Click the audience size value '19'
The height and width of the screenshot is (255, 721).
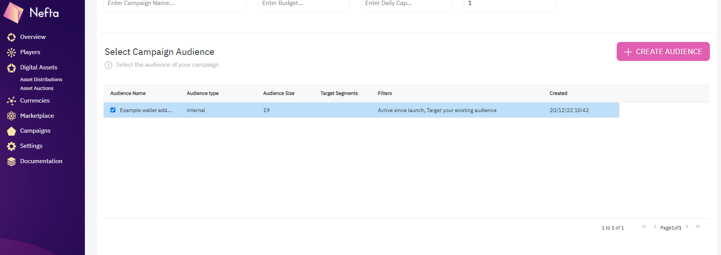pos(266,110)
